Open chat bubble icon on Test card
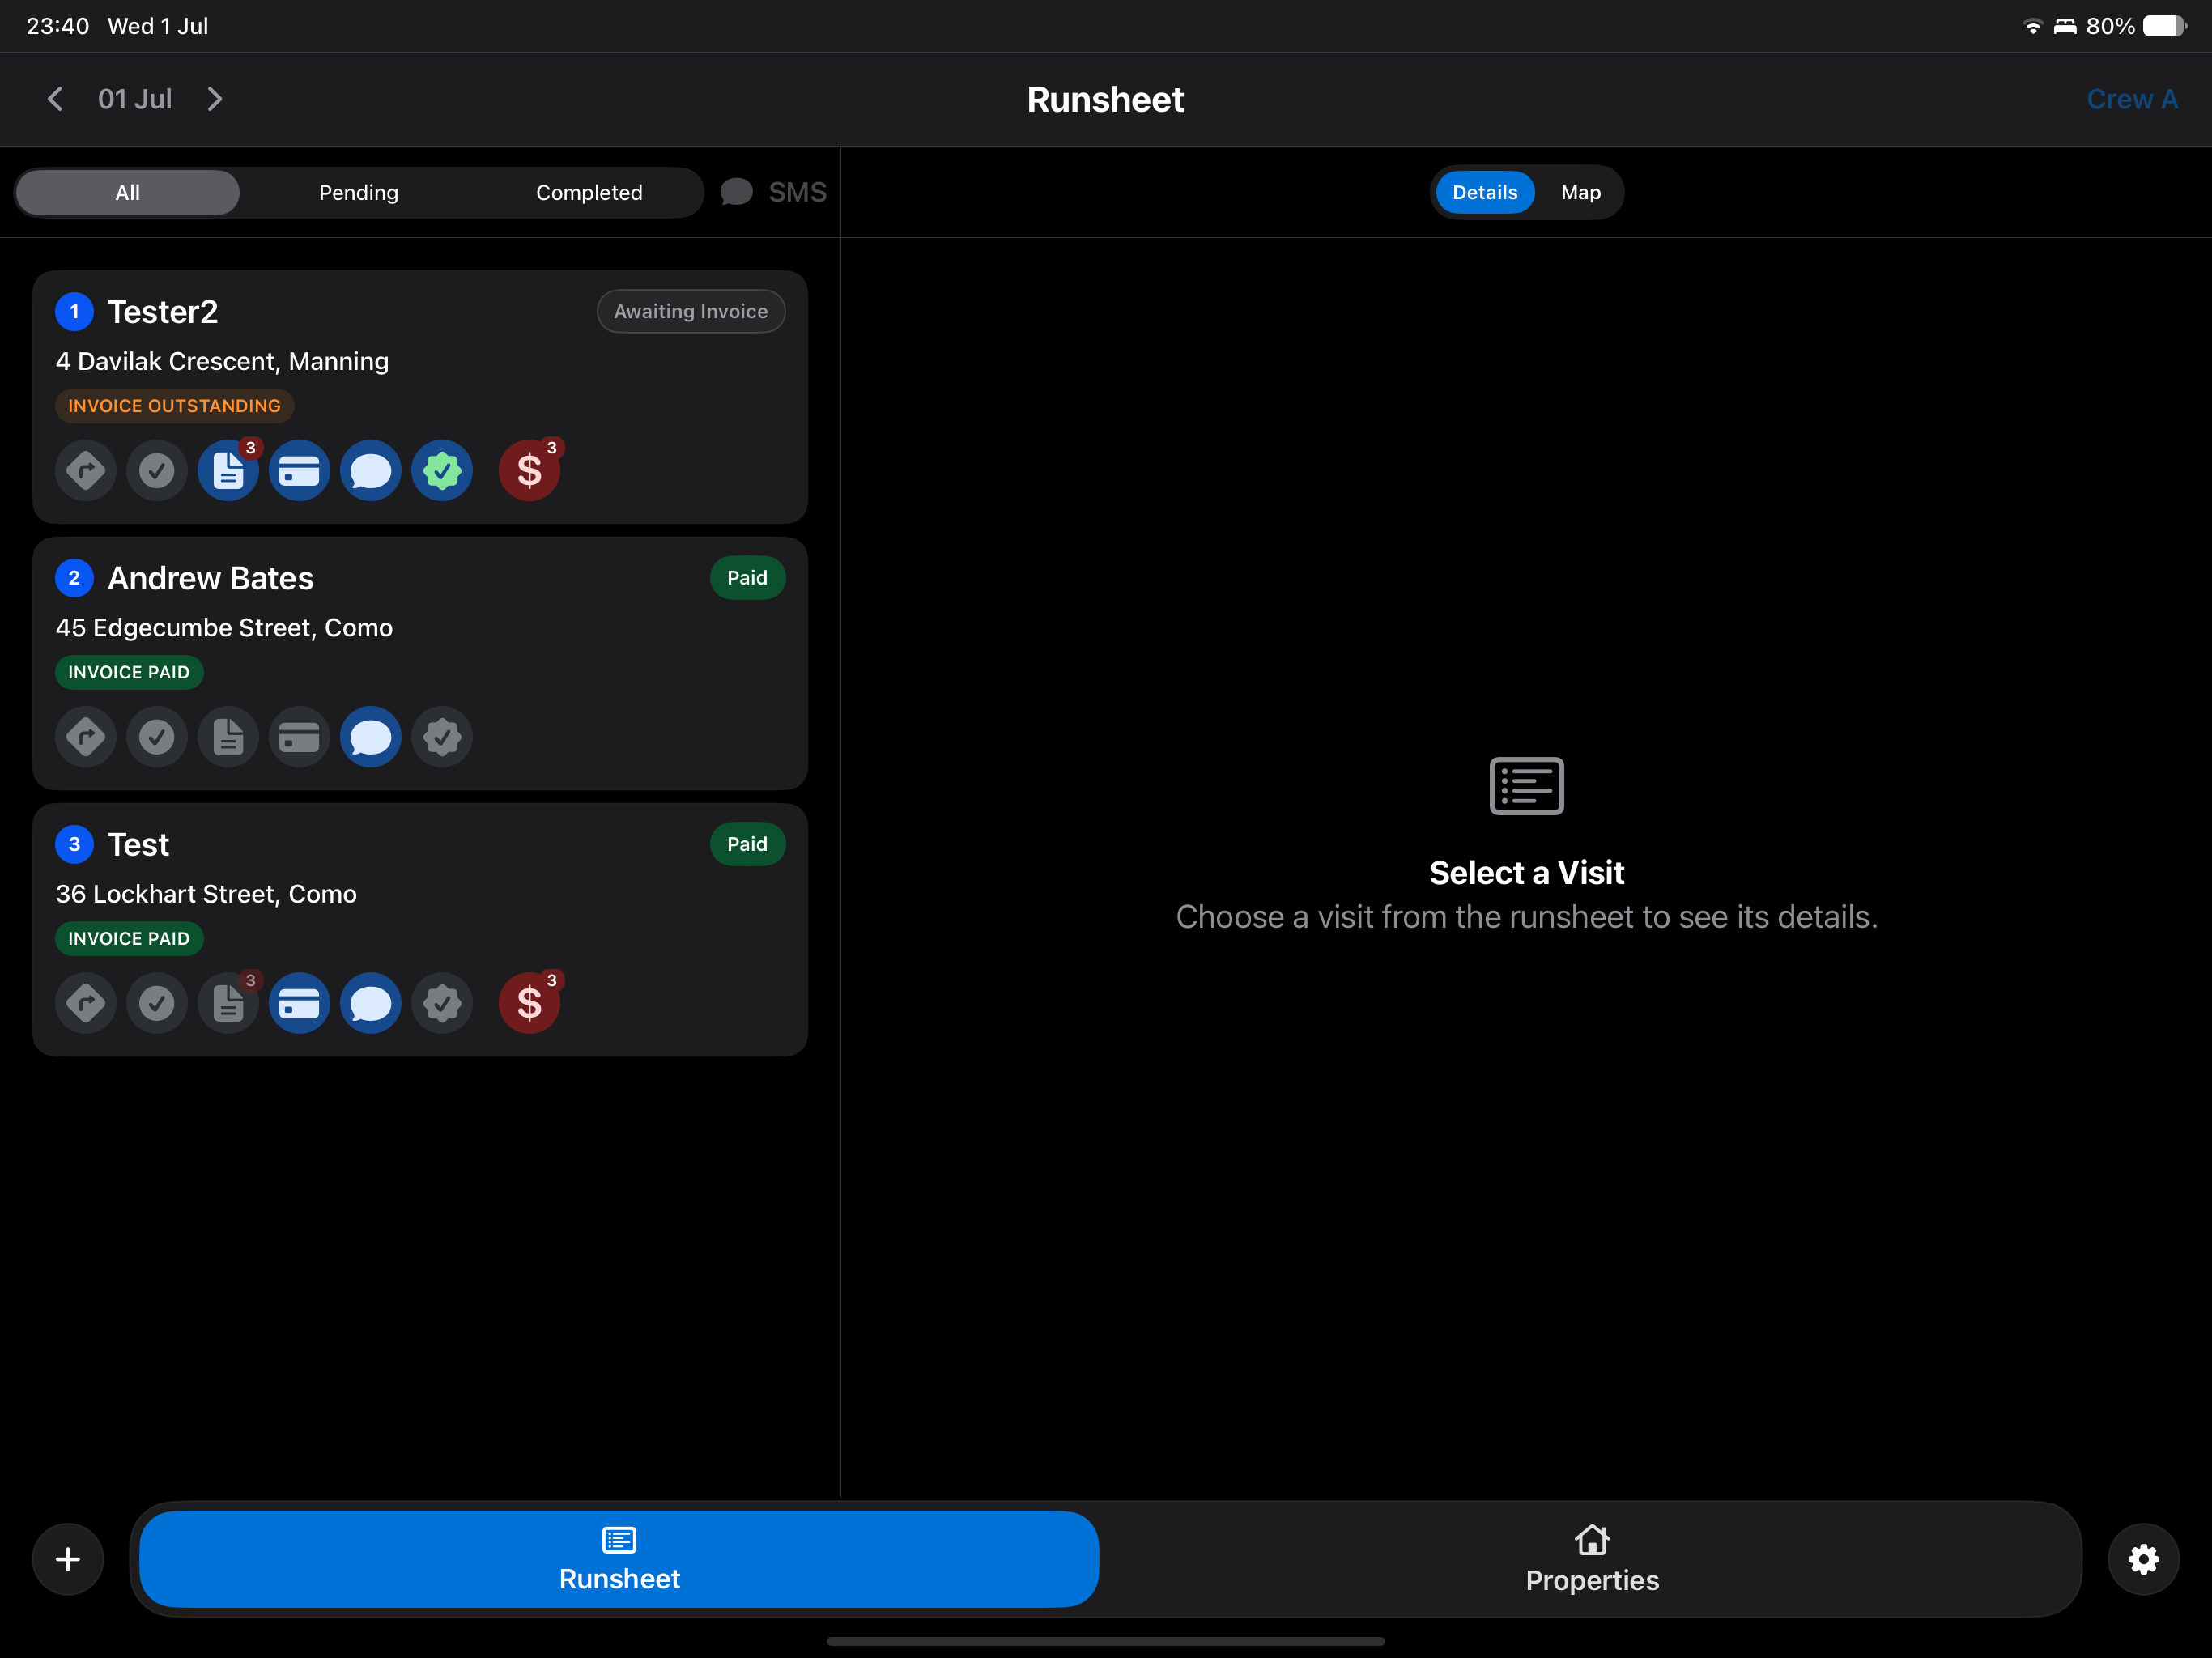Screen dimensions: 2212x1658 coord(371,1003)
